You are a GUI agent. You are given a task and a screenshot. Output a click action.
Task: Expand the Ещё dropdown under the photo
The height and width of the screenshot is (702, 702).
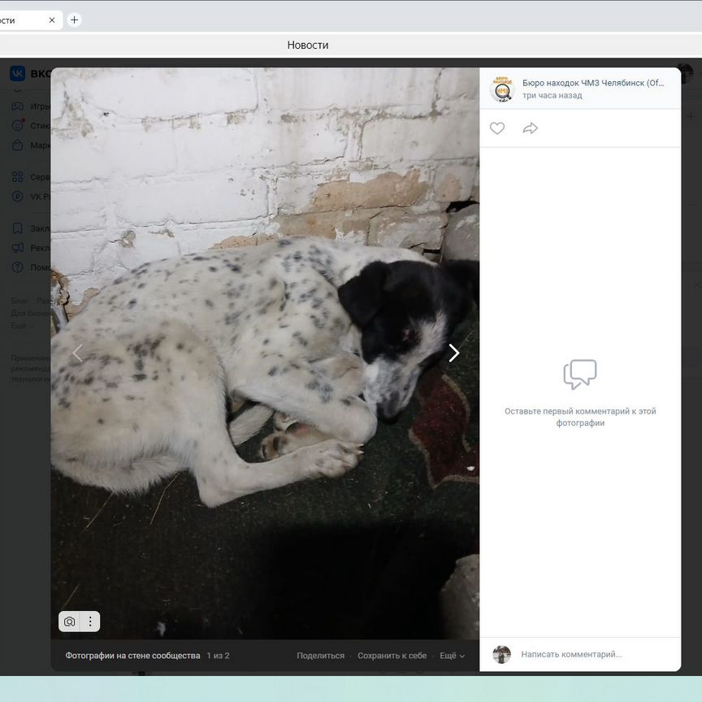[x=452, y=656]
